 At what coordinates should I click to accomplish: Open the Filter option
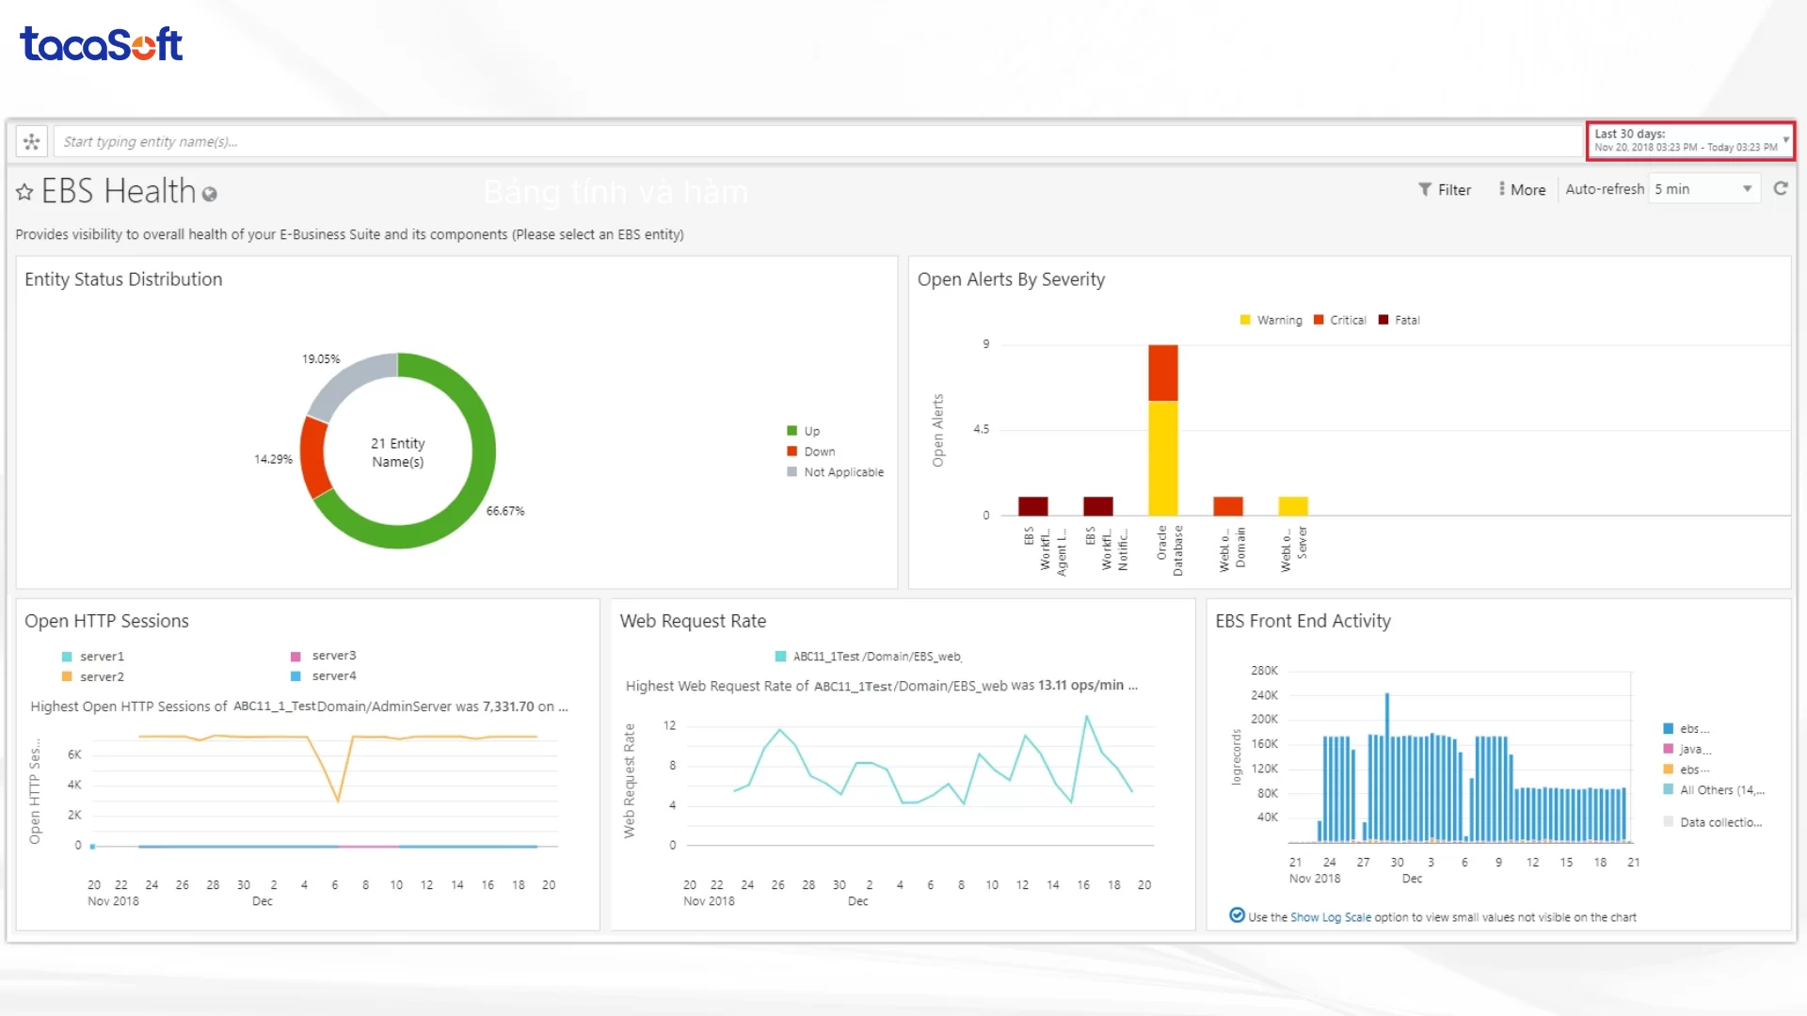tap(1445, 189)
